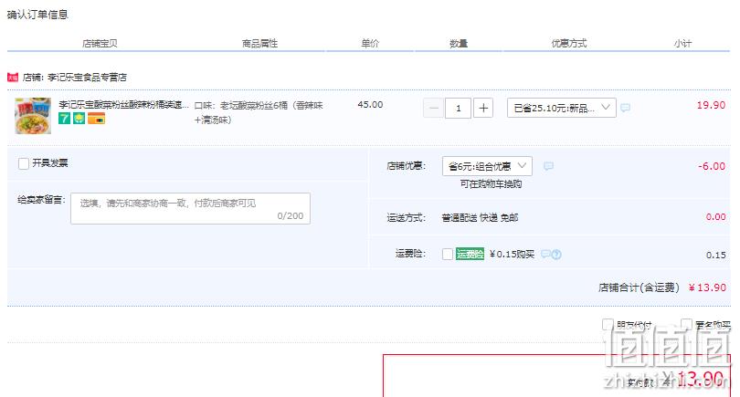Decrease quantity with minus button
Screen dimensions: 740x397
433,108
